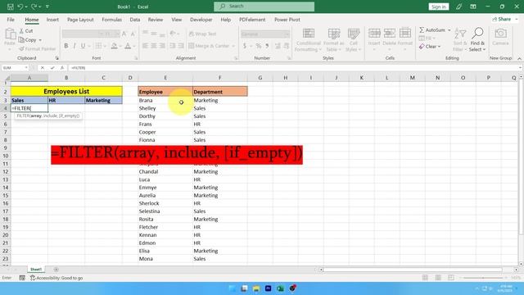The height and width of the screenshot is (295, 524).
Task: Switch to Page Layout view in status bar
Action: [438, 278]
